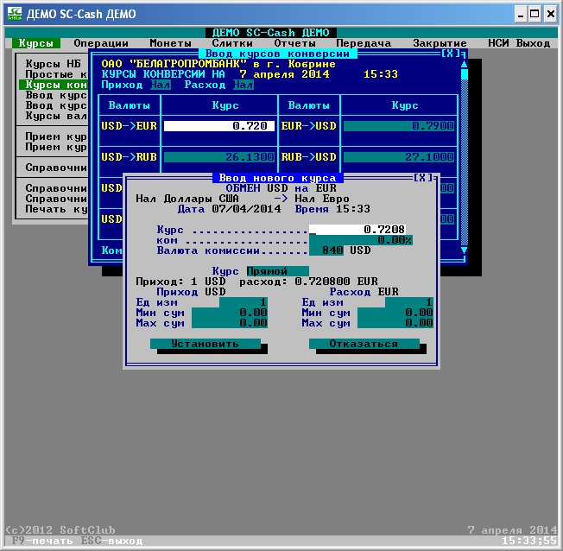Click scroll-up arrow of conversion rates window
This screenshot has width=563, height=551.
tap(464, 64)
